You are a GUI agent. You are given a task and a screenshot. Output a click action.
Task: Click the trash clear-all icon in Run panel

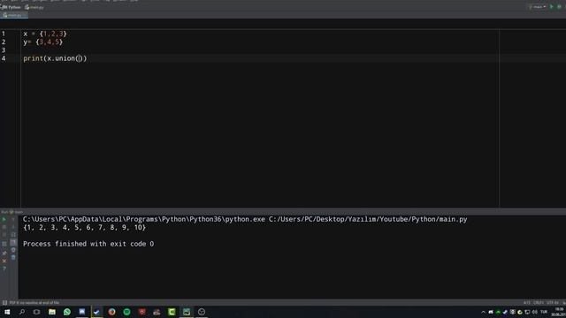tap(13, 257)
